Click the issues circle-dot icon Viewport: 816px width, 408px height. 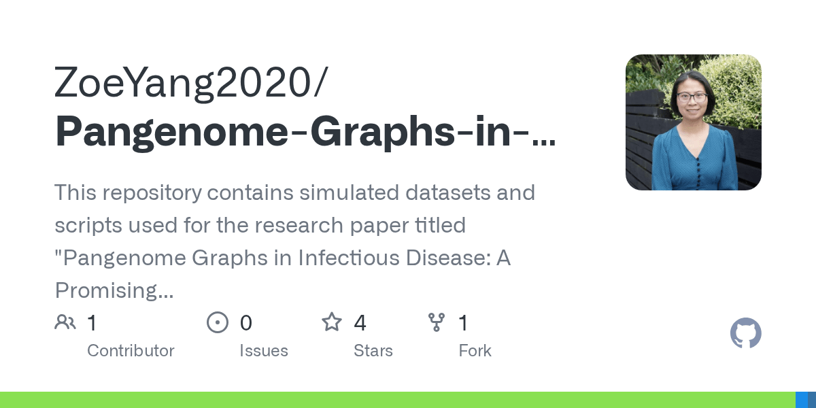218,322
